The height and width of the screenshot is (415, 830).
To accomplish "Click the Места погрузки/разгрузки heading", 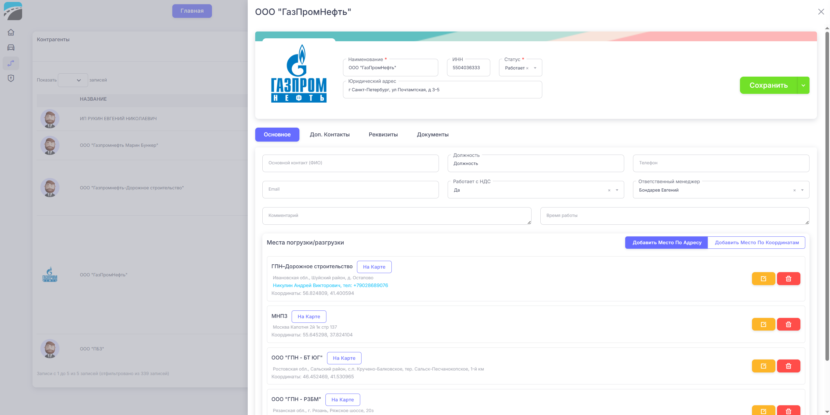I will (305, 243).
